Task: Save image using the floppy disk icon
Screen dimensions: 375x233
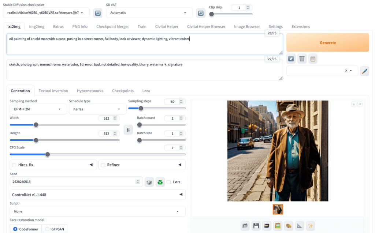Action: (x=256, y=226)
